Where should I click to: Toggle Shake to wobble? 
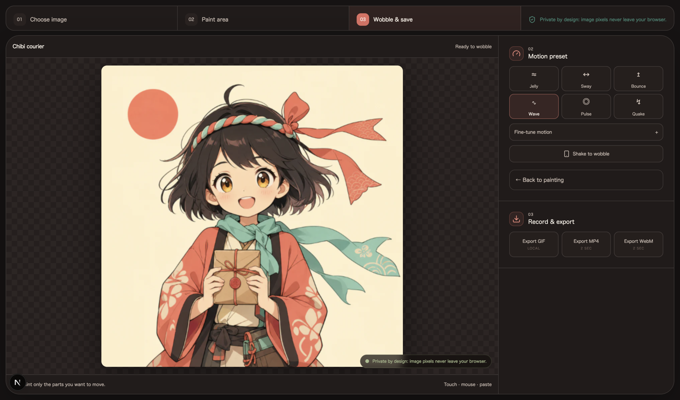(586, 154)
